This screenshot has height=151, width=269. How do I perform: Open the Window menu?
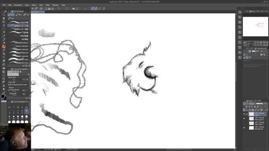(55, 5)
